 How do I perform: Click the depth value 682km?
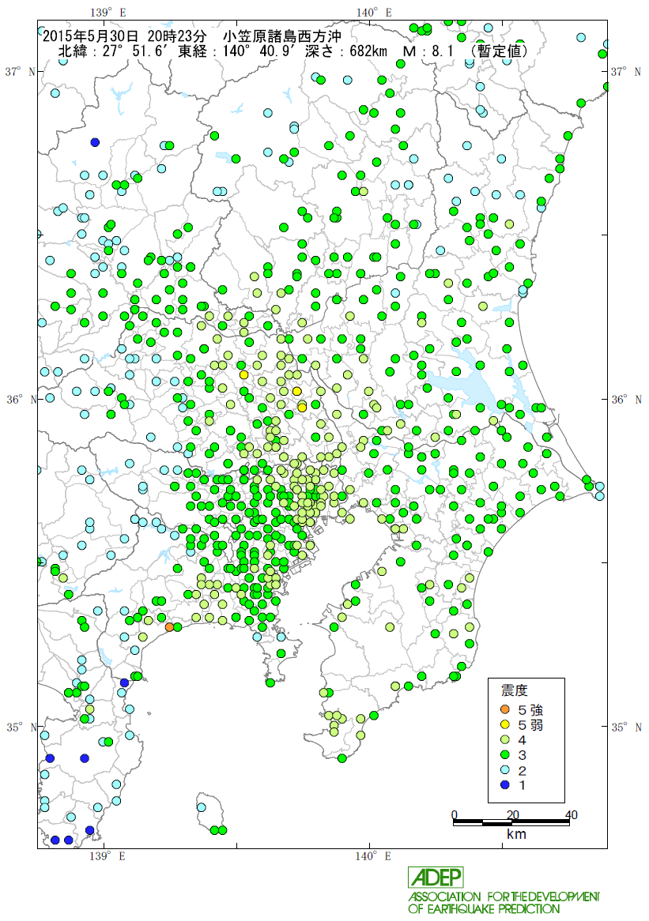point(368,51)
